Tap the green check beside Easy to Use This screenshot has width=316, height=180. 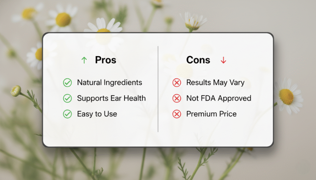[67, 114]
